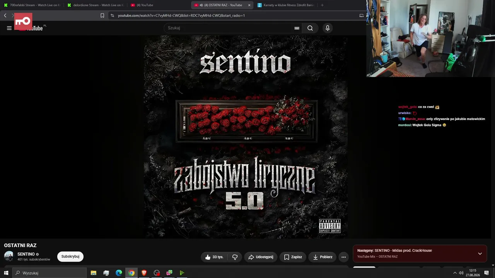Screen dimensions: 495x278
Task: Click the YouTube address bar URL
Action: tap(181, 15)
